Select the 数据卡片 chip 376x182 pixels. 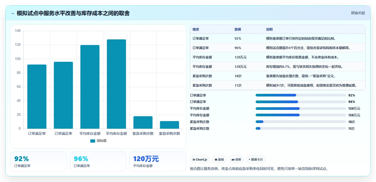pos(256,159)
